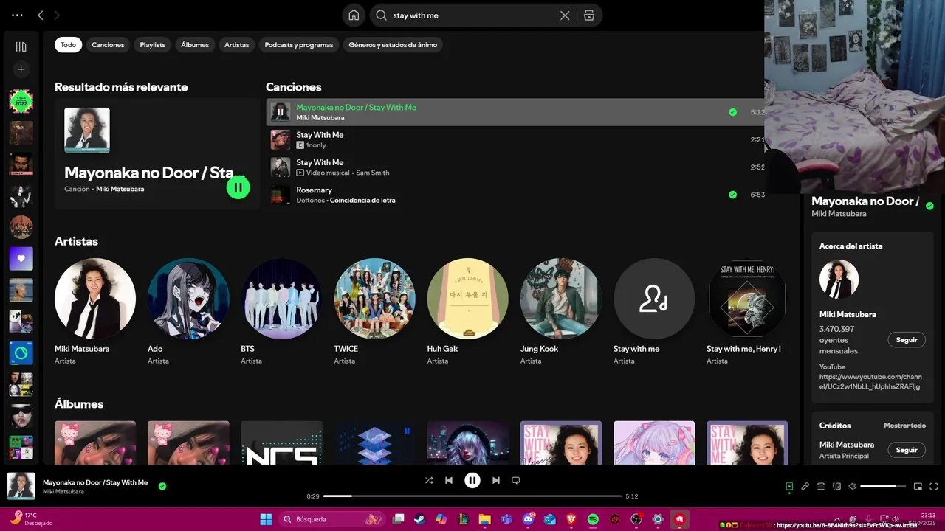Seek in the song progress bar
Screen dimensions: 945x531
pos(472,496)
